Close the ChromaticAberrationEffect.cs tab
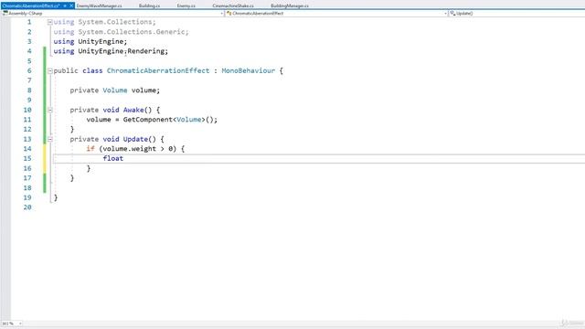Screen dimensions: 585x329 coord(71,5)
